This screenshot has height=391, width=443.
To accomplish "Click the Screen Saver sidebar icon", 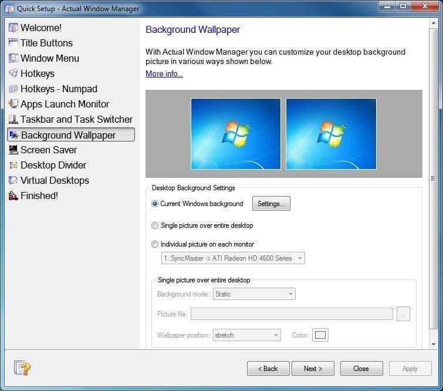I will pos(13,150).
